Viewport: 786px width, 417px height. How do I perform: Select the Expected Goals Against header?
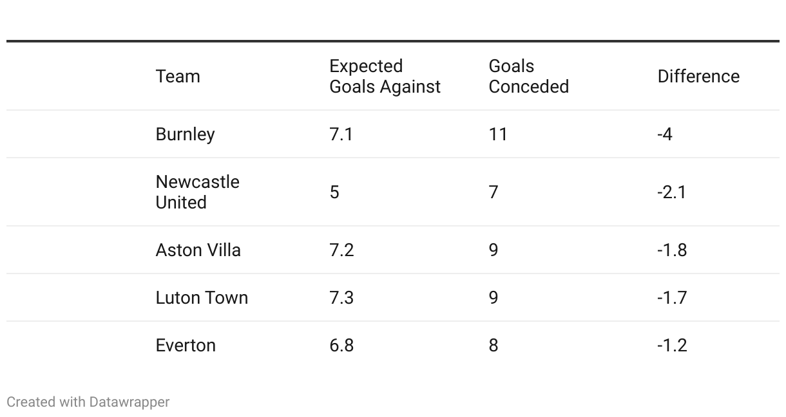point(385,76)
